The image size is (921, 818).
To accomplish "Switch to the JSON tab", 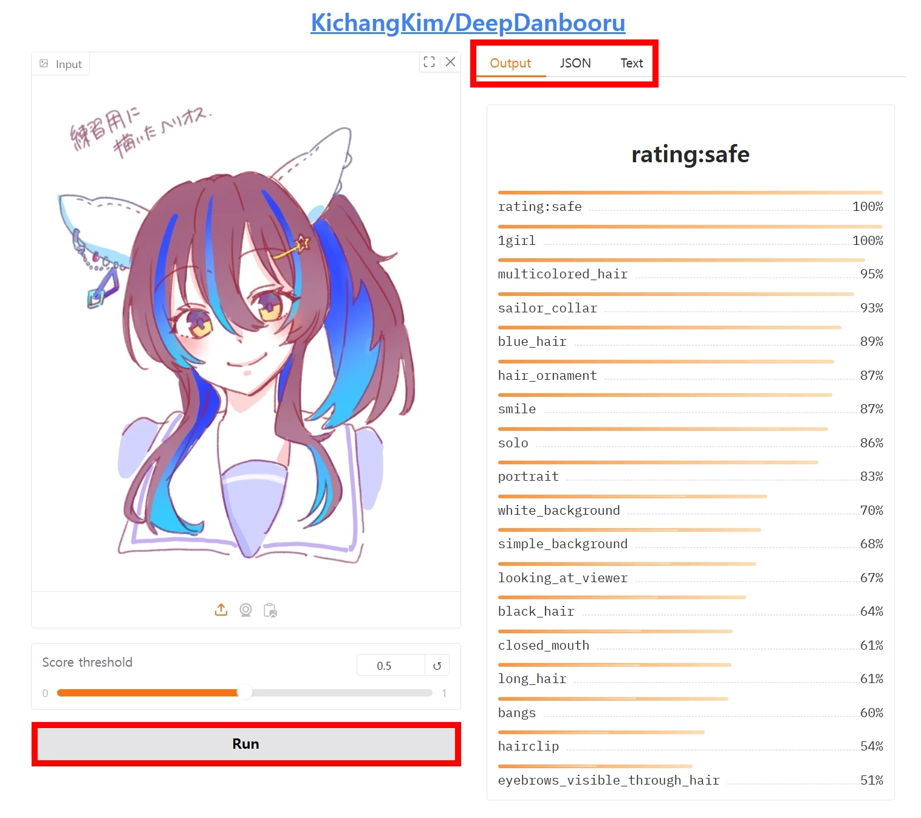I will tap(575, 63).
